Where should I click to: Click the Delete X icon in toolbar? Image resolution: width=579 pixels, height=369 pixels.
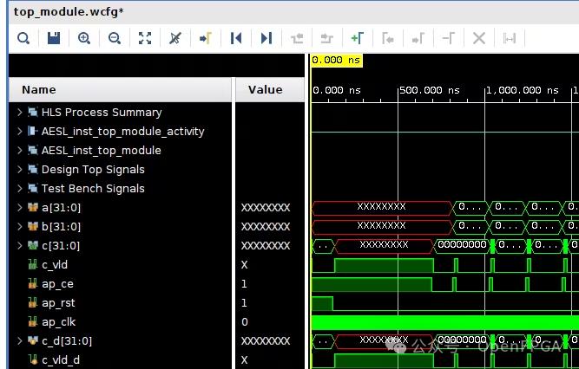tap(478, 38)
